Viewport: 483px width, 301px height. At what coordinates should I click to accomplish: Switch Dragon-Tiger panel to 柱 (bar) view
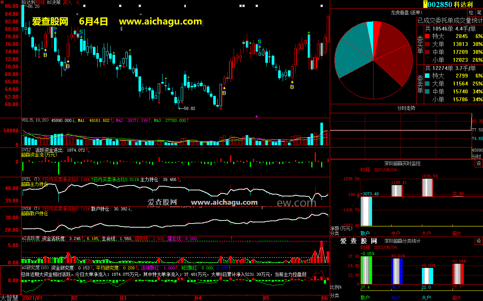click(x=471, y=12)
